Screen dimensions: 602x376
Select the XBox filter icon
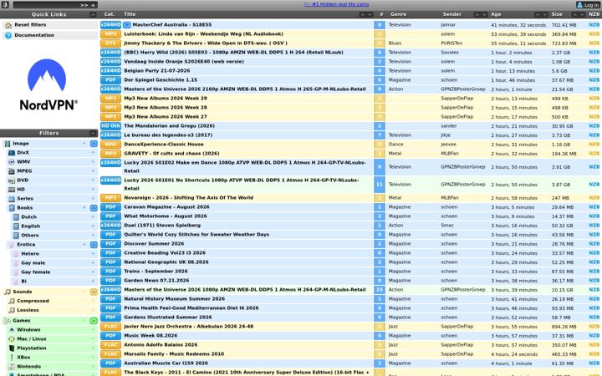point(12,358)
